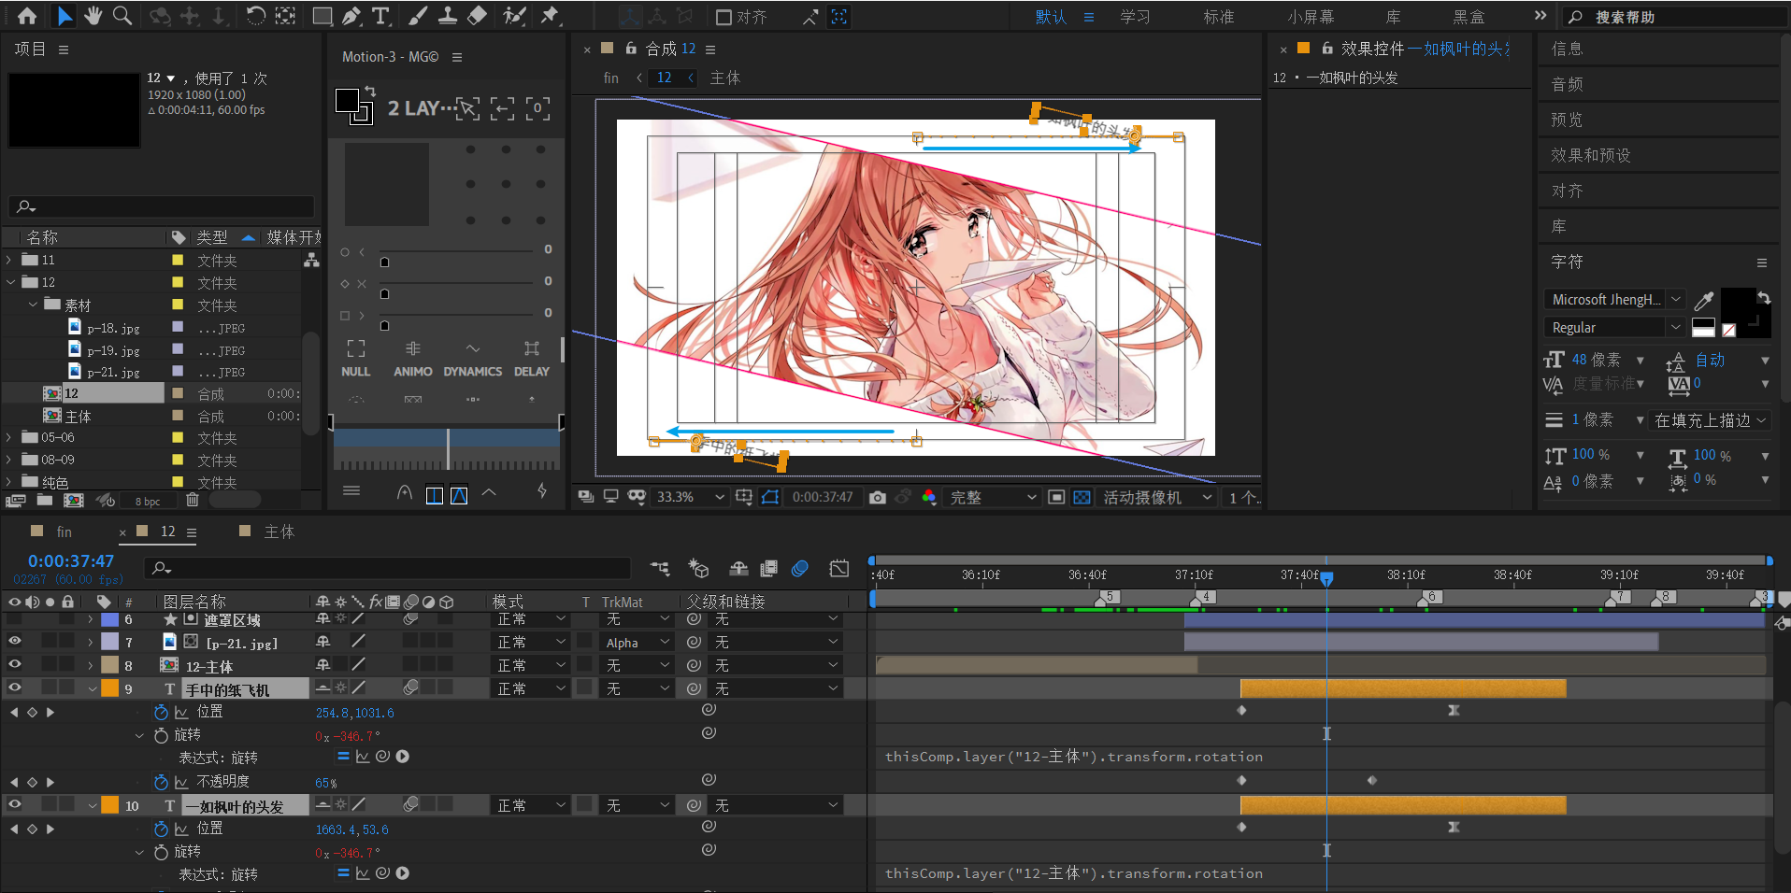The width and height of the screenshot is (1791, 893).
Task: Switch to the 小屏幕 workspace
Action: (1311, 17)
